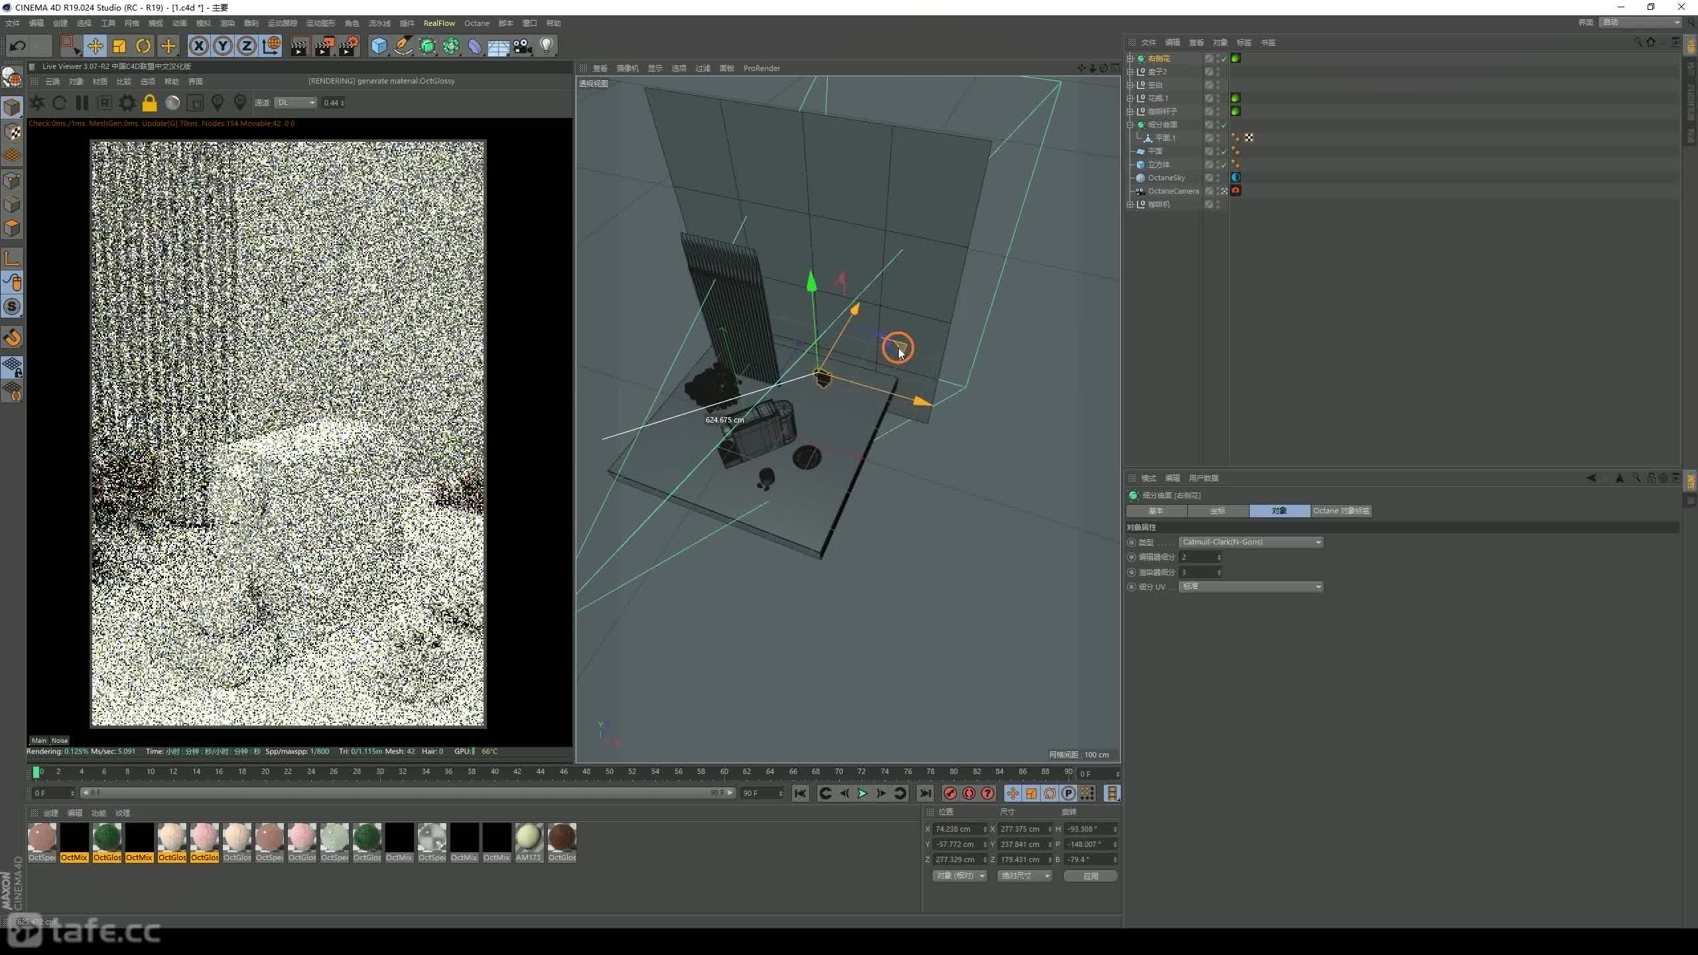Go to the end of animation

coord(925,793)
